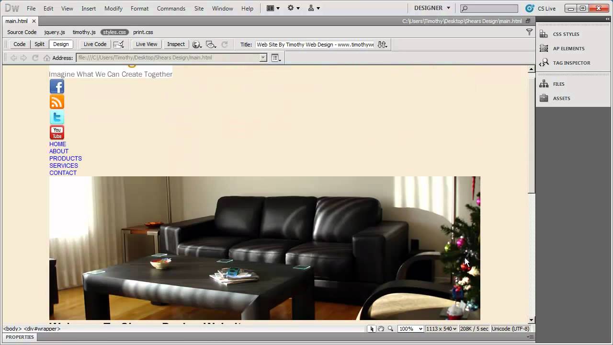Click the Files panel icon
613x345 pixels.
[x=544, y=84]
